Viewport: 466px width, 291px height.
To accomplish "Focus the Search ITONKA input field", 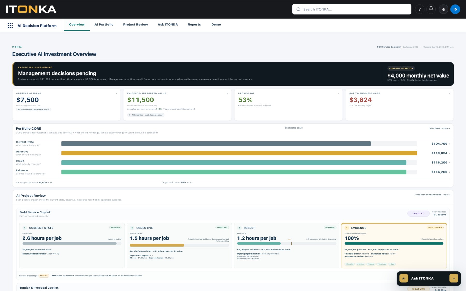I will click(x=352, y=9).
